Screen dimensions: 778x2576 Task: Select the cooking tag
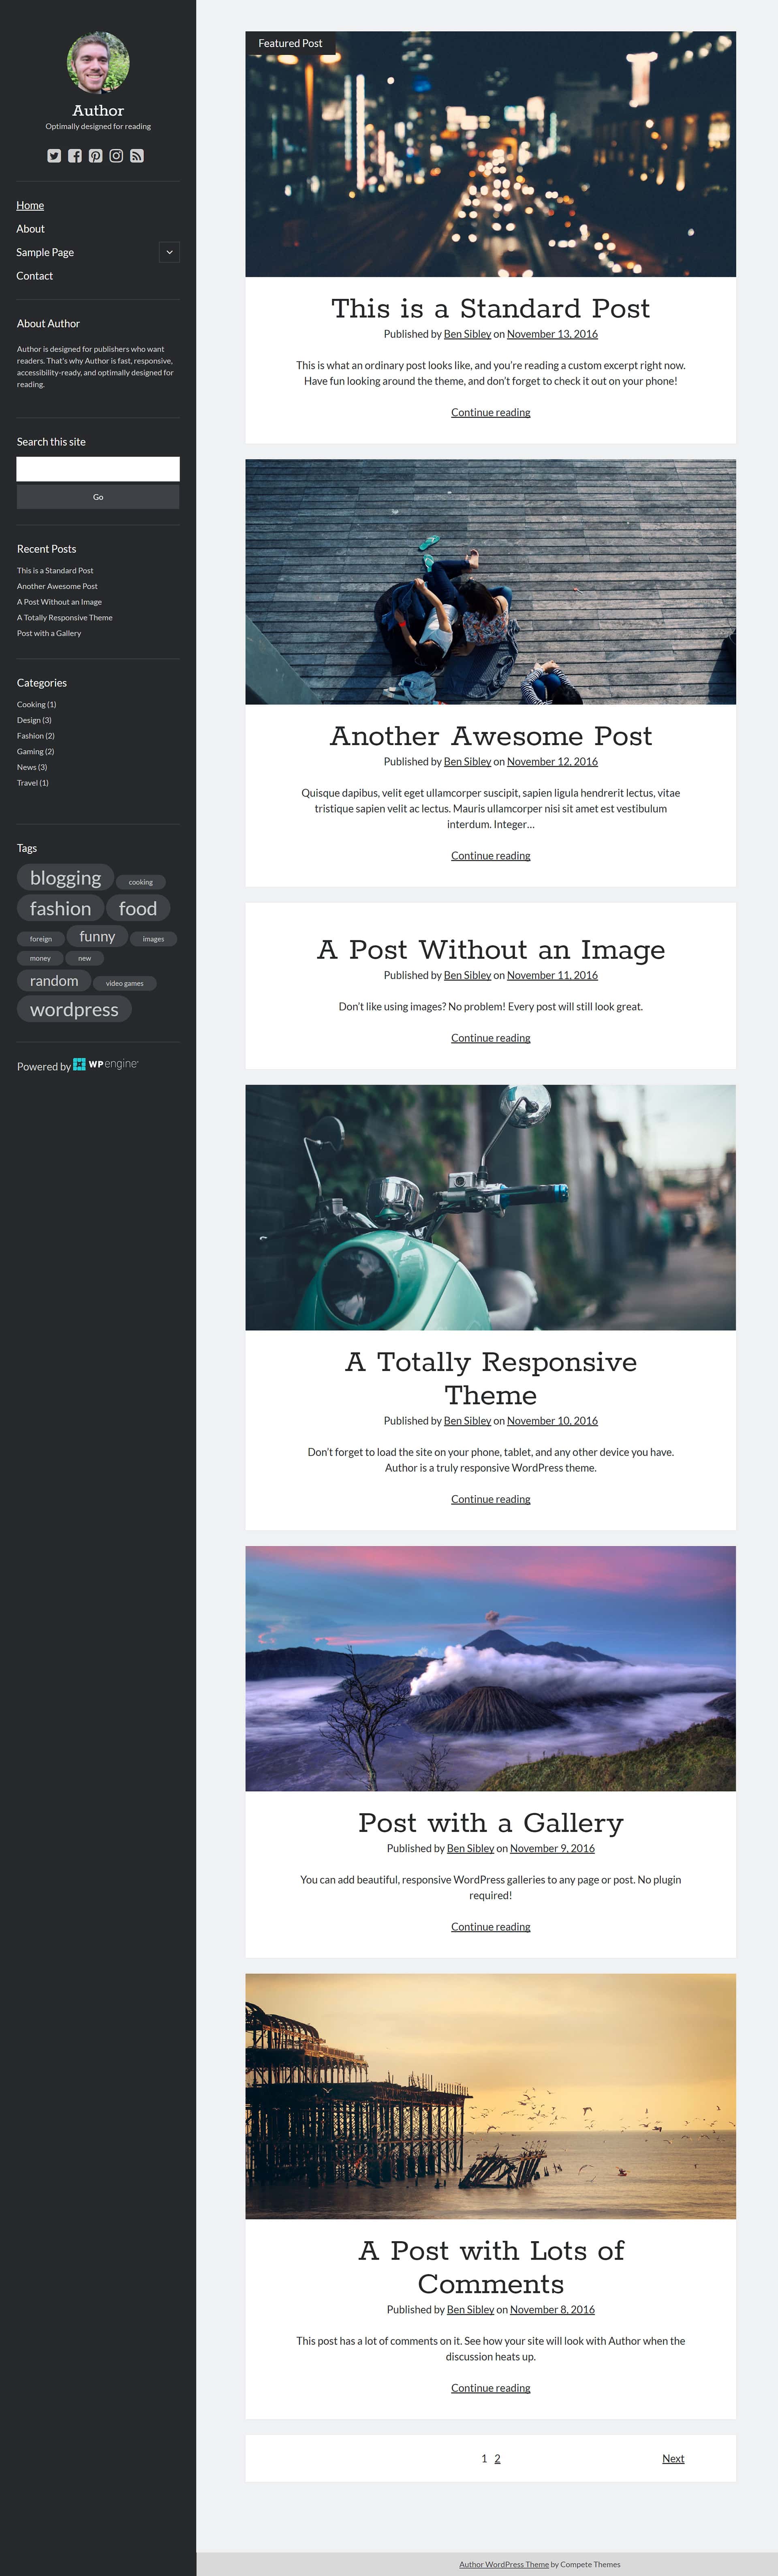[x=141, y=882]
